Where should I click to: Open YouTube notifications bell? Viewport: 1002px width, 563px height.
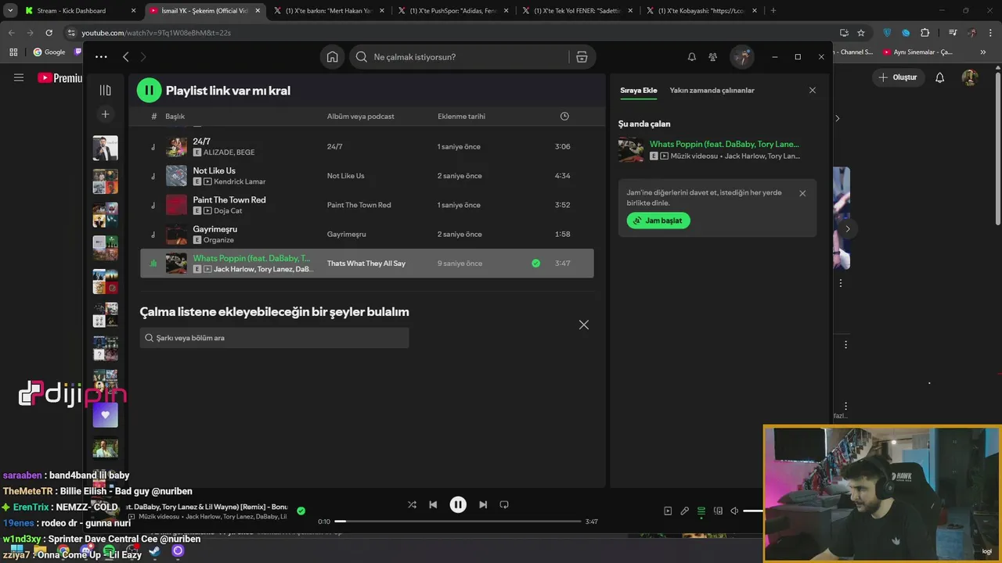[940, 77]
